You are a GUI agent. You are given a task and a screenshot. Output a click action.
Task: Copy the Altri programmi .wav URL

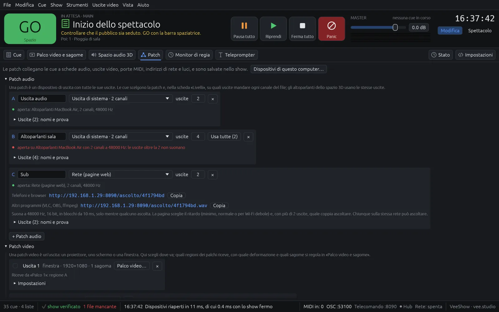pos(219,206)
